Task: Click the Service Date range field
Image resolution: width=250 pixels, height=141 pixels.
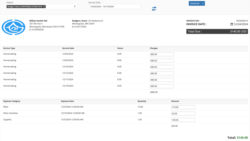Action: pyautogui.click(x=114, y=7)
